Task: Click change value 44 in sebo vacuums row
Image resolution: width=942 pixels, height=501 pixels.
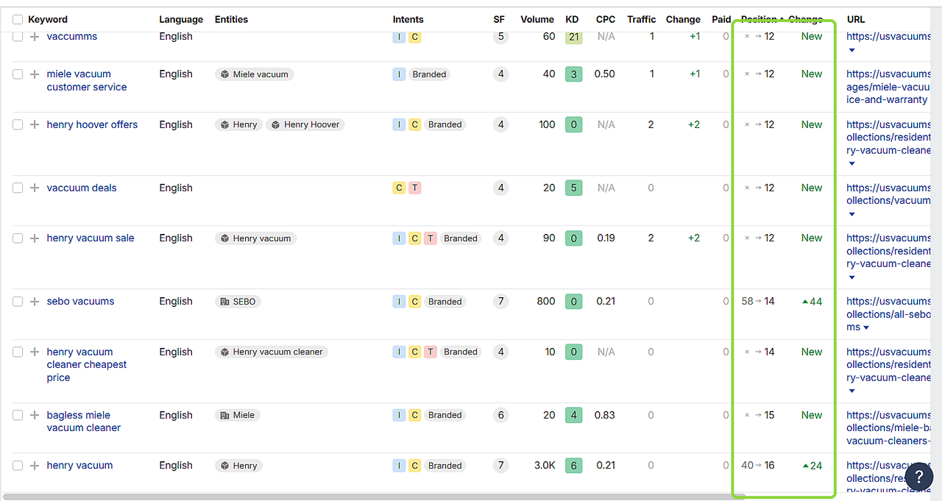Action: pos(812,302)
